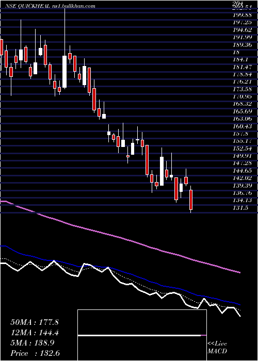
Task: Click the 134.13 price axis label
Action: tap(242, 200)
